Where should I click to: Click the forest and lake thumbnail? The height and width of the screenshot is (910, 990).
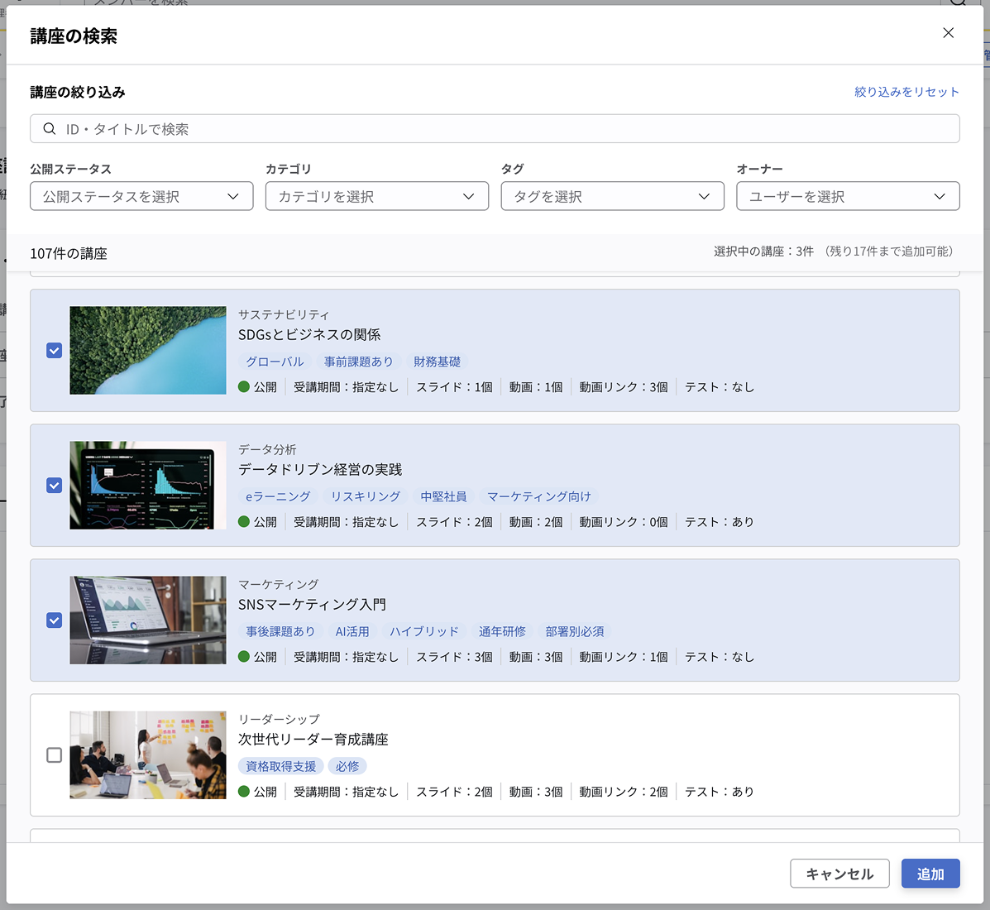pyautogui.click(x=148, y=351)
